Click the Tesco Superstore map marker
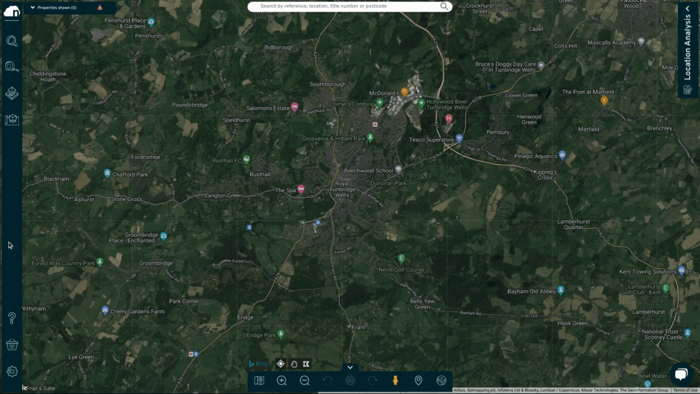This screenshot has height=394, width=700. tap(459, 140)
